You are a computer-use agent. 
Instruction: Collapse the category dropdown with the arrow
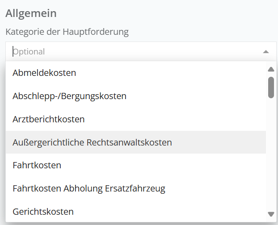tap(266, 52)
